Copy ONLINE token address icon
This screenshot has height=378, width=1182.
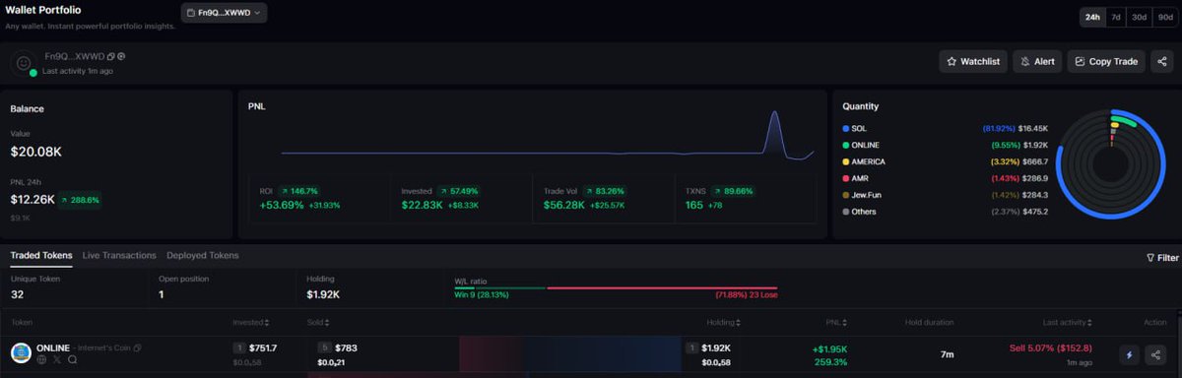click(x=137, y=348)
